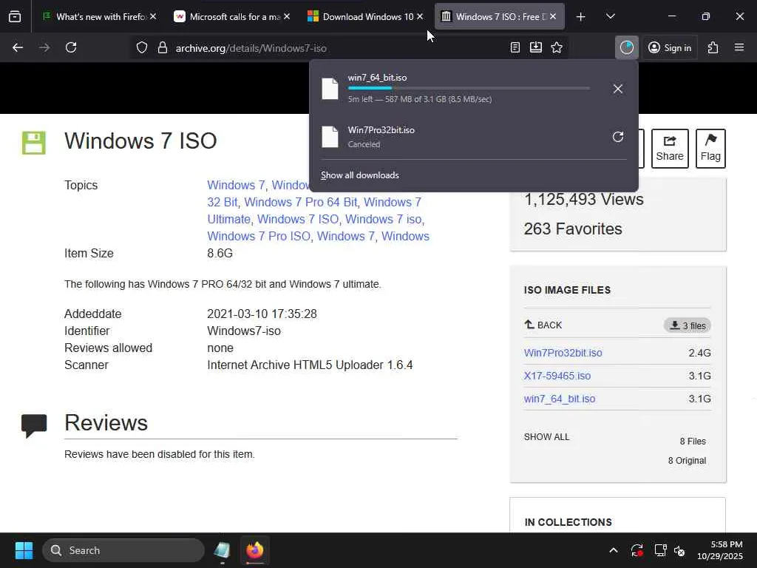Click the 8 Original files text
The height and width of the screenshot is (568, 757).
(x=687, y=461)
